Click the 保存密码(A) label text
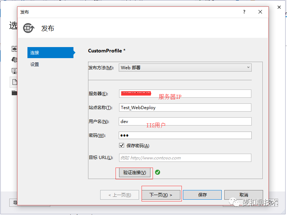 point(138,146)
